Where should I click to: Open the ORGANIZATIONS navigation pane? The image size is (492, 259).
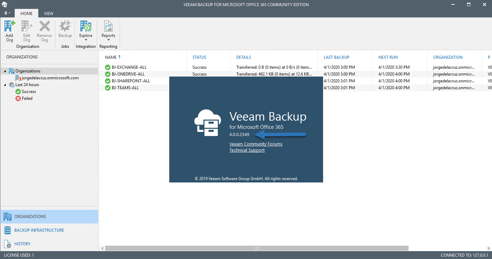tap(49, 217)
